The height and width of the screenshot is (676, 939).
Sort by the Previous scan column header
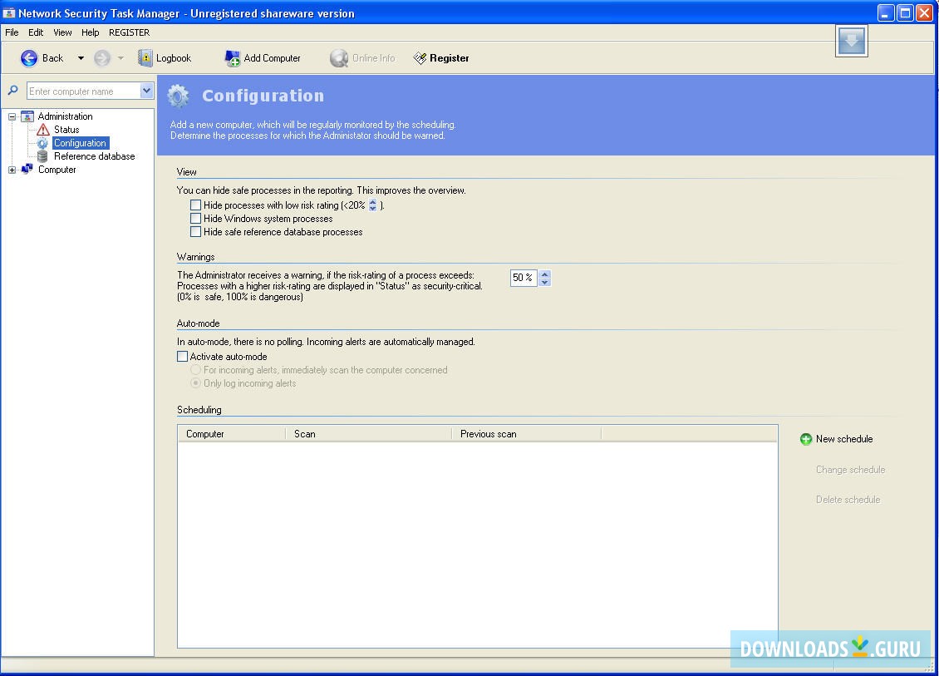[x=526, y=434]
